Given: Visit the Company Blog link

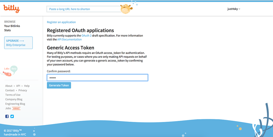Looking at the screenshot, I should click(x=14, y=99).
